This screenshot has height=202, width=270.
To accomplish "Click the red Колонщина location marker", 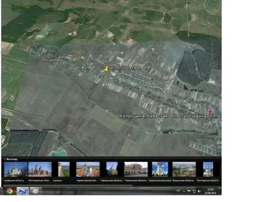I will pyautogui.click(x=210, y=112).
